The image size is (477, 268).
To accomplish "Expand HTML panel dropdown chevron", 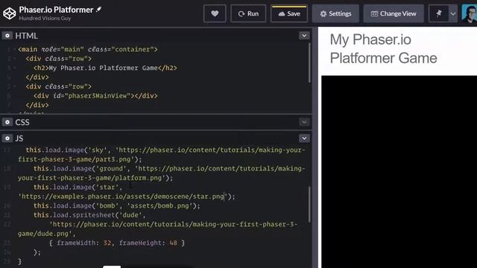I will 304,36.
